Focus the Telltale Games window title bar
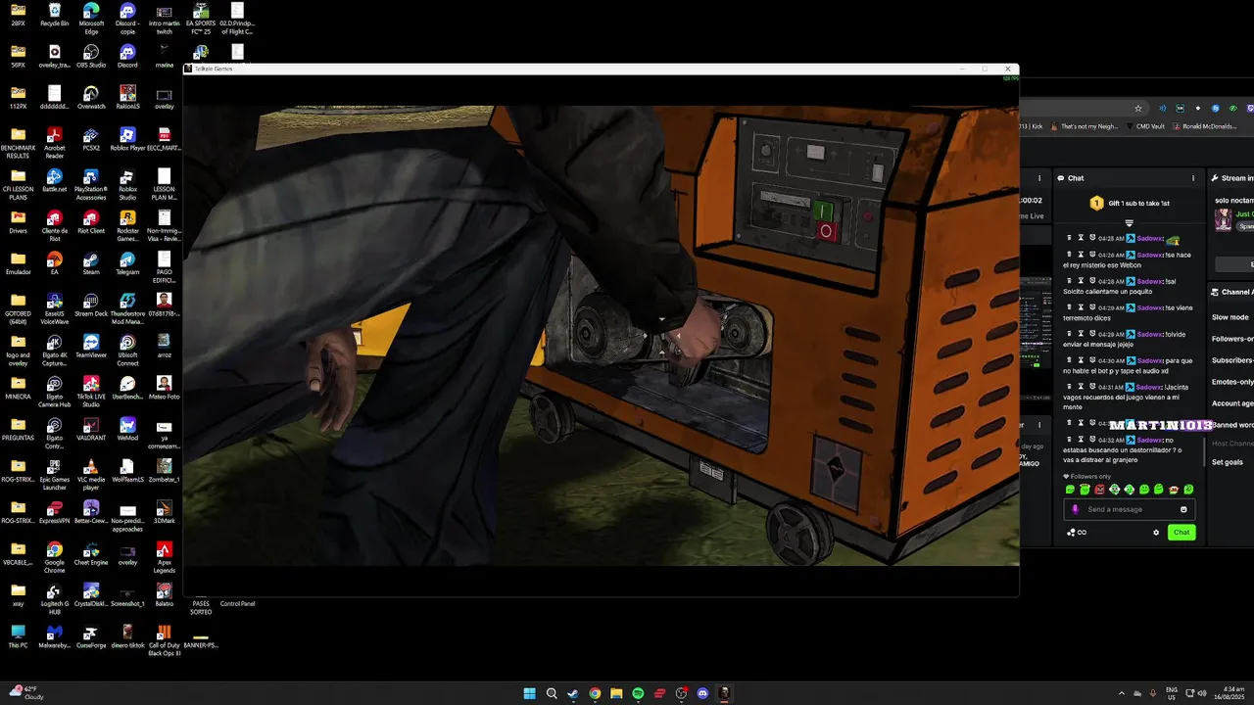1254x705 pixels. pyautogui.click(x=601, y=69)
